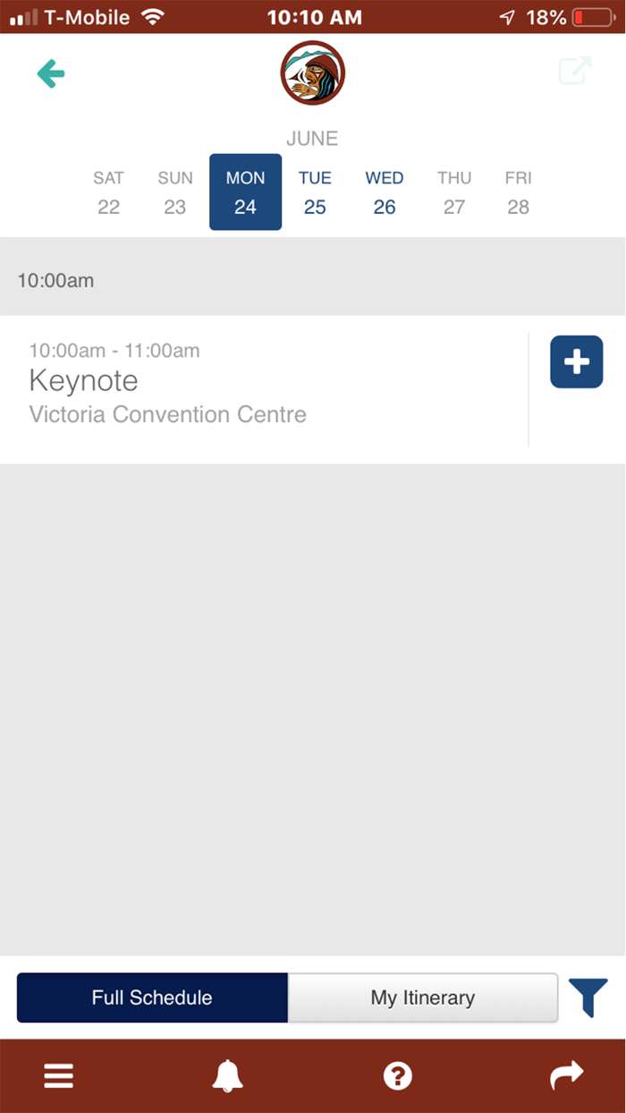This screenshot has height=1113, width=626.
Task: Select Wednesday June 26
Action: pyautogui.click(x=385, y=191)
